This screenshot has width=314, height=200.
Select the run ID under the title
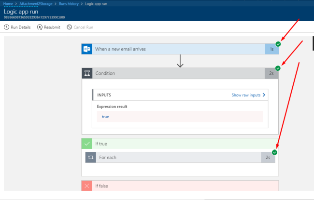click(x=34, y=17)
